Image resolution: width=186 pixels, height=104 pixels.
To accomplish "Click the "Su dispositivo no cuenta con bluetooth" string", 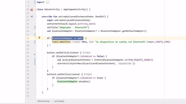I will click(x=120, y=42).
